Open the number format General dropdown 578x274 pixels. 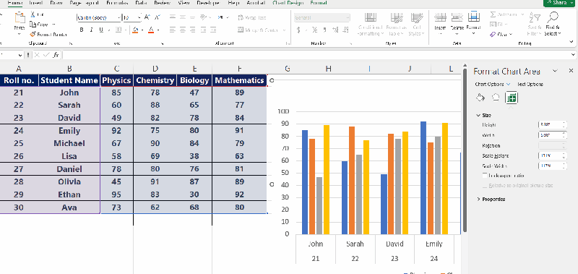coord(348,17)
